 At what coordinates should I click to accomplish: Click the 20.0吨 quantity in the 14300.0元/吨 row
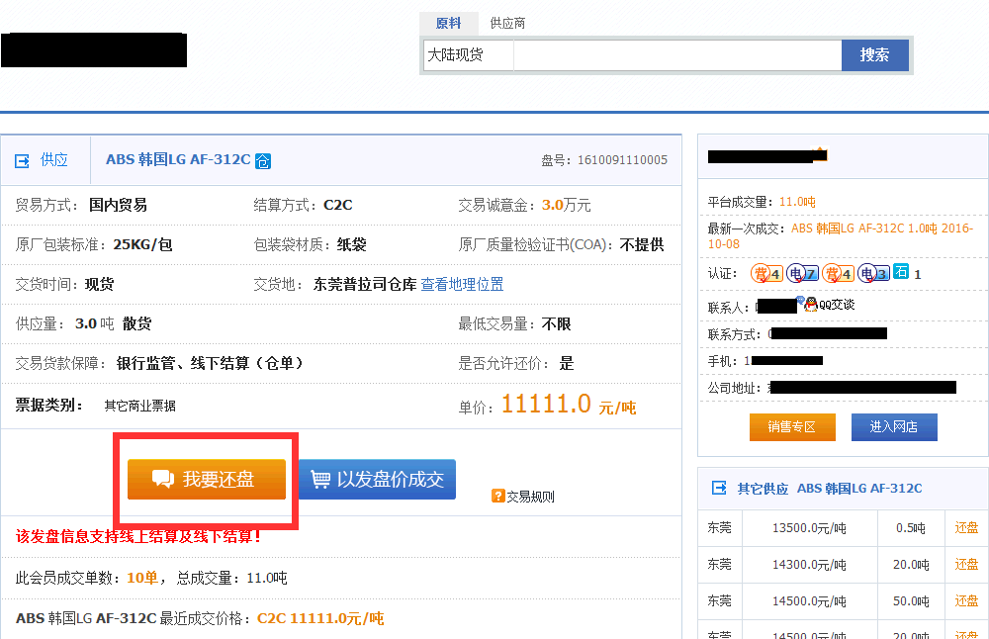(x=911, y=565)
